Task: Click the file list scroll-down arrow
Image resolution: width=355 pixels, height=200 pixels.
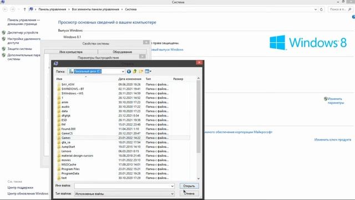Action: pyautogui.click(x=199, y=179)
